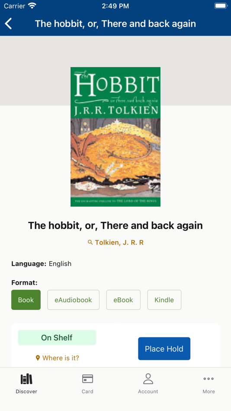Place a hold on this book

(164, 349)
